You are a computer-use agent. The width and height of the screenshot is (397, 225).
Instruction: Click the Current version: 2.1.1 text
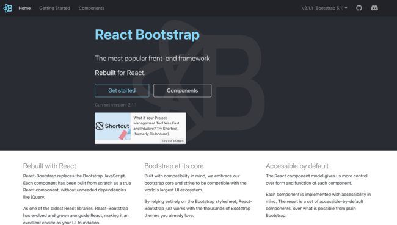pyautogui.click(x=115, y=105)
